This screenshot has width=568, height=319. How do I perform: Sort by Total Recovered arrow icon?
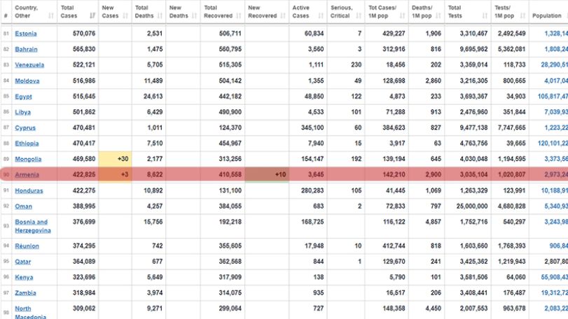click(238, 15)
